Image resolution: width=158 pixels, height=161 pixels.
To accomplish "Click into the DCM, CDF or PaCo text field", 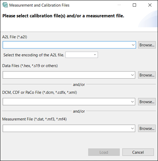I will click(66, 102).
